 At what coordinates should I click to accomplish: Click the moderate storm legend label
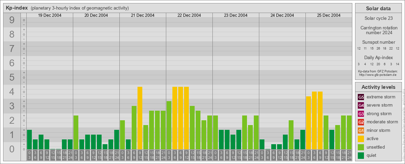pyautogui.click(x=382, y=122)
